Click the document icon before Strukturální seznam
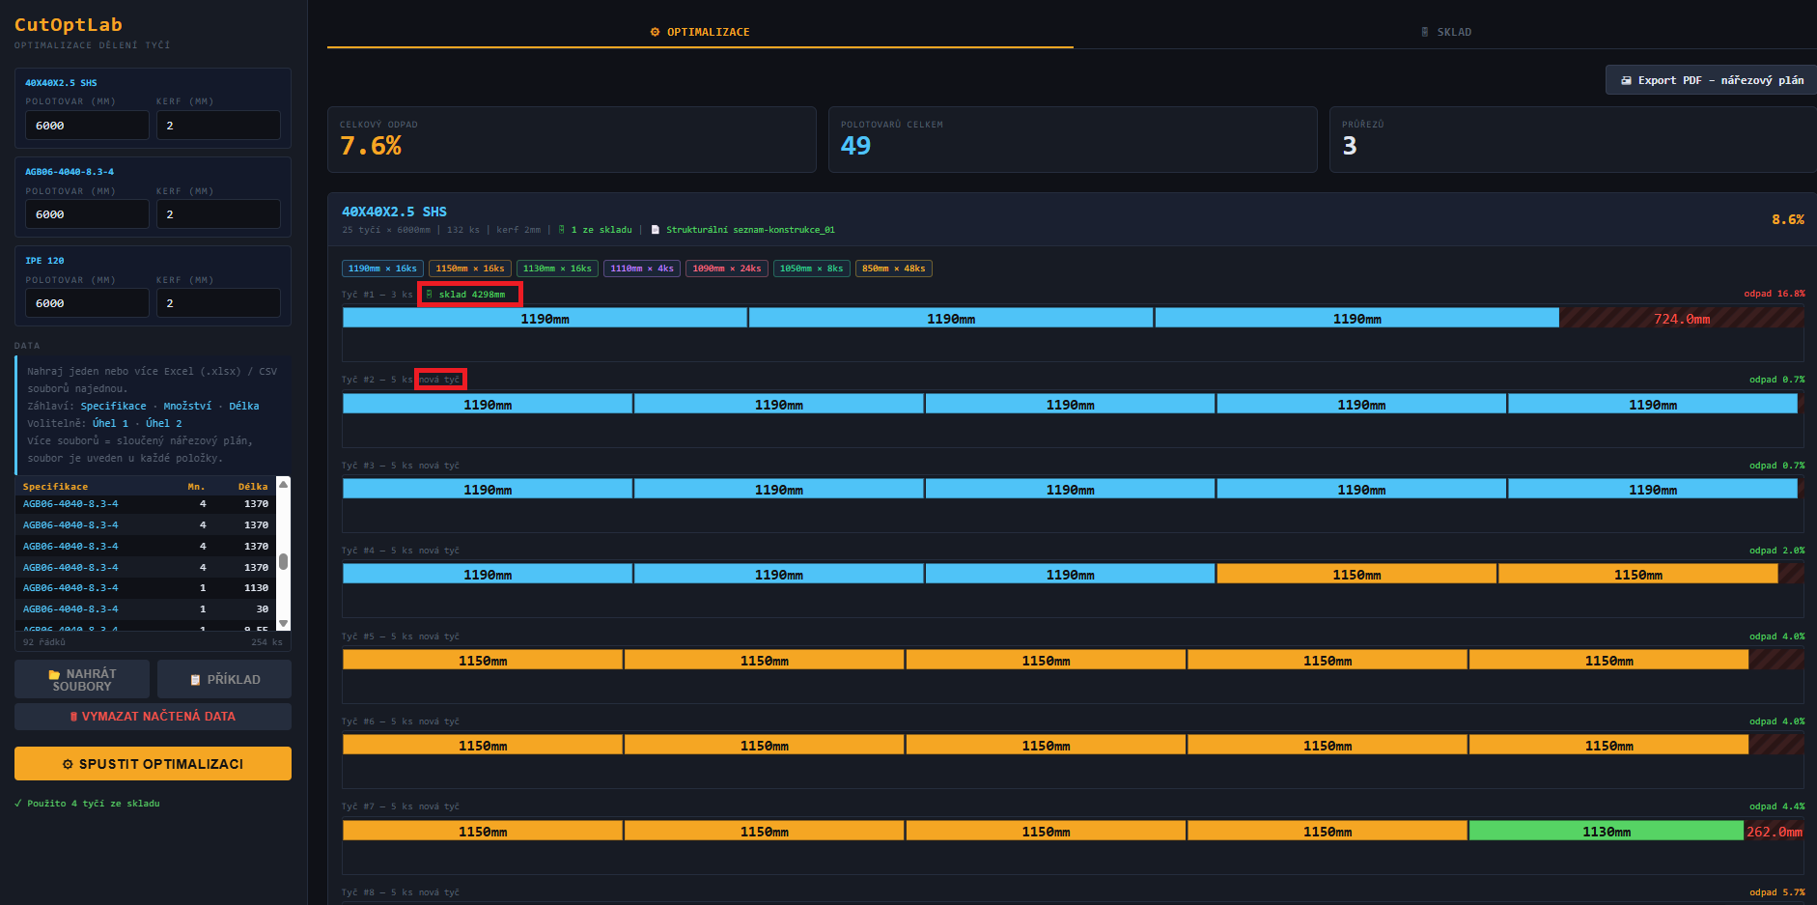The image size is (1817, 905). (x=656, y=230)
